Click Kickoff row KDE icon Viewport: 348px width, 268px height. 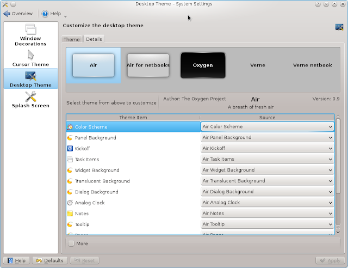coord(70,148)
